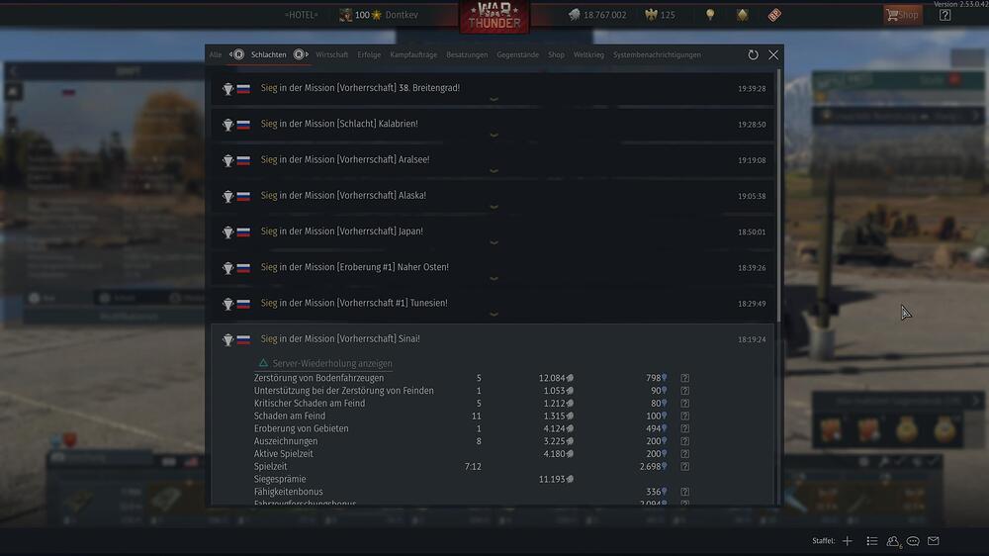The image size is (989, 556).
Task: Open the help question mark icon
Action: (944, 15)
